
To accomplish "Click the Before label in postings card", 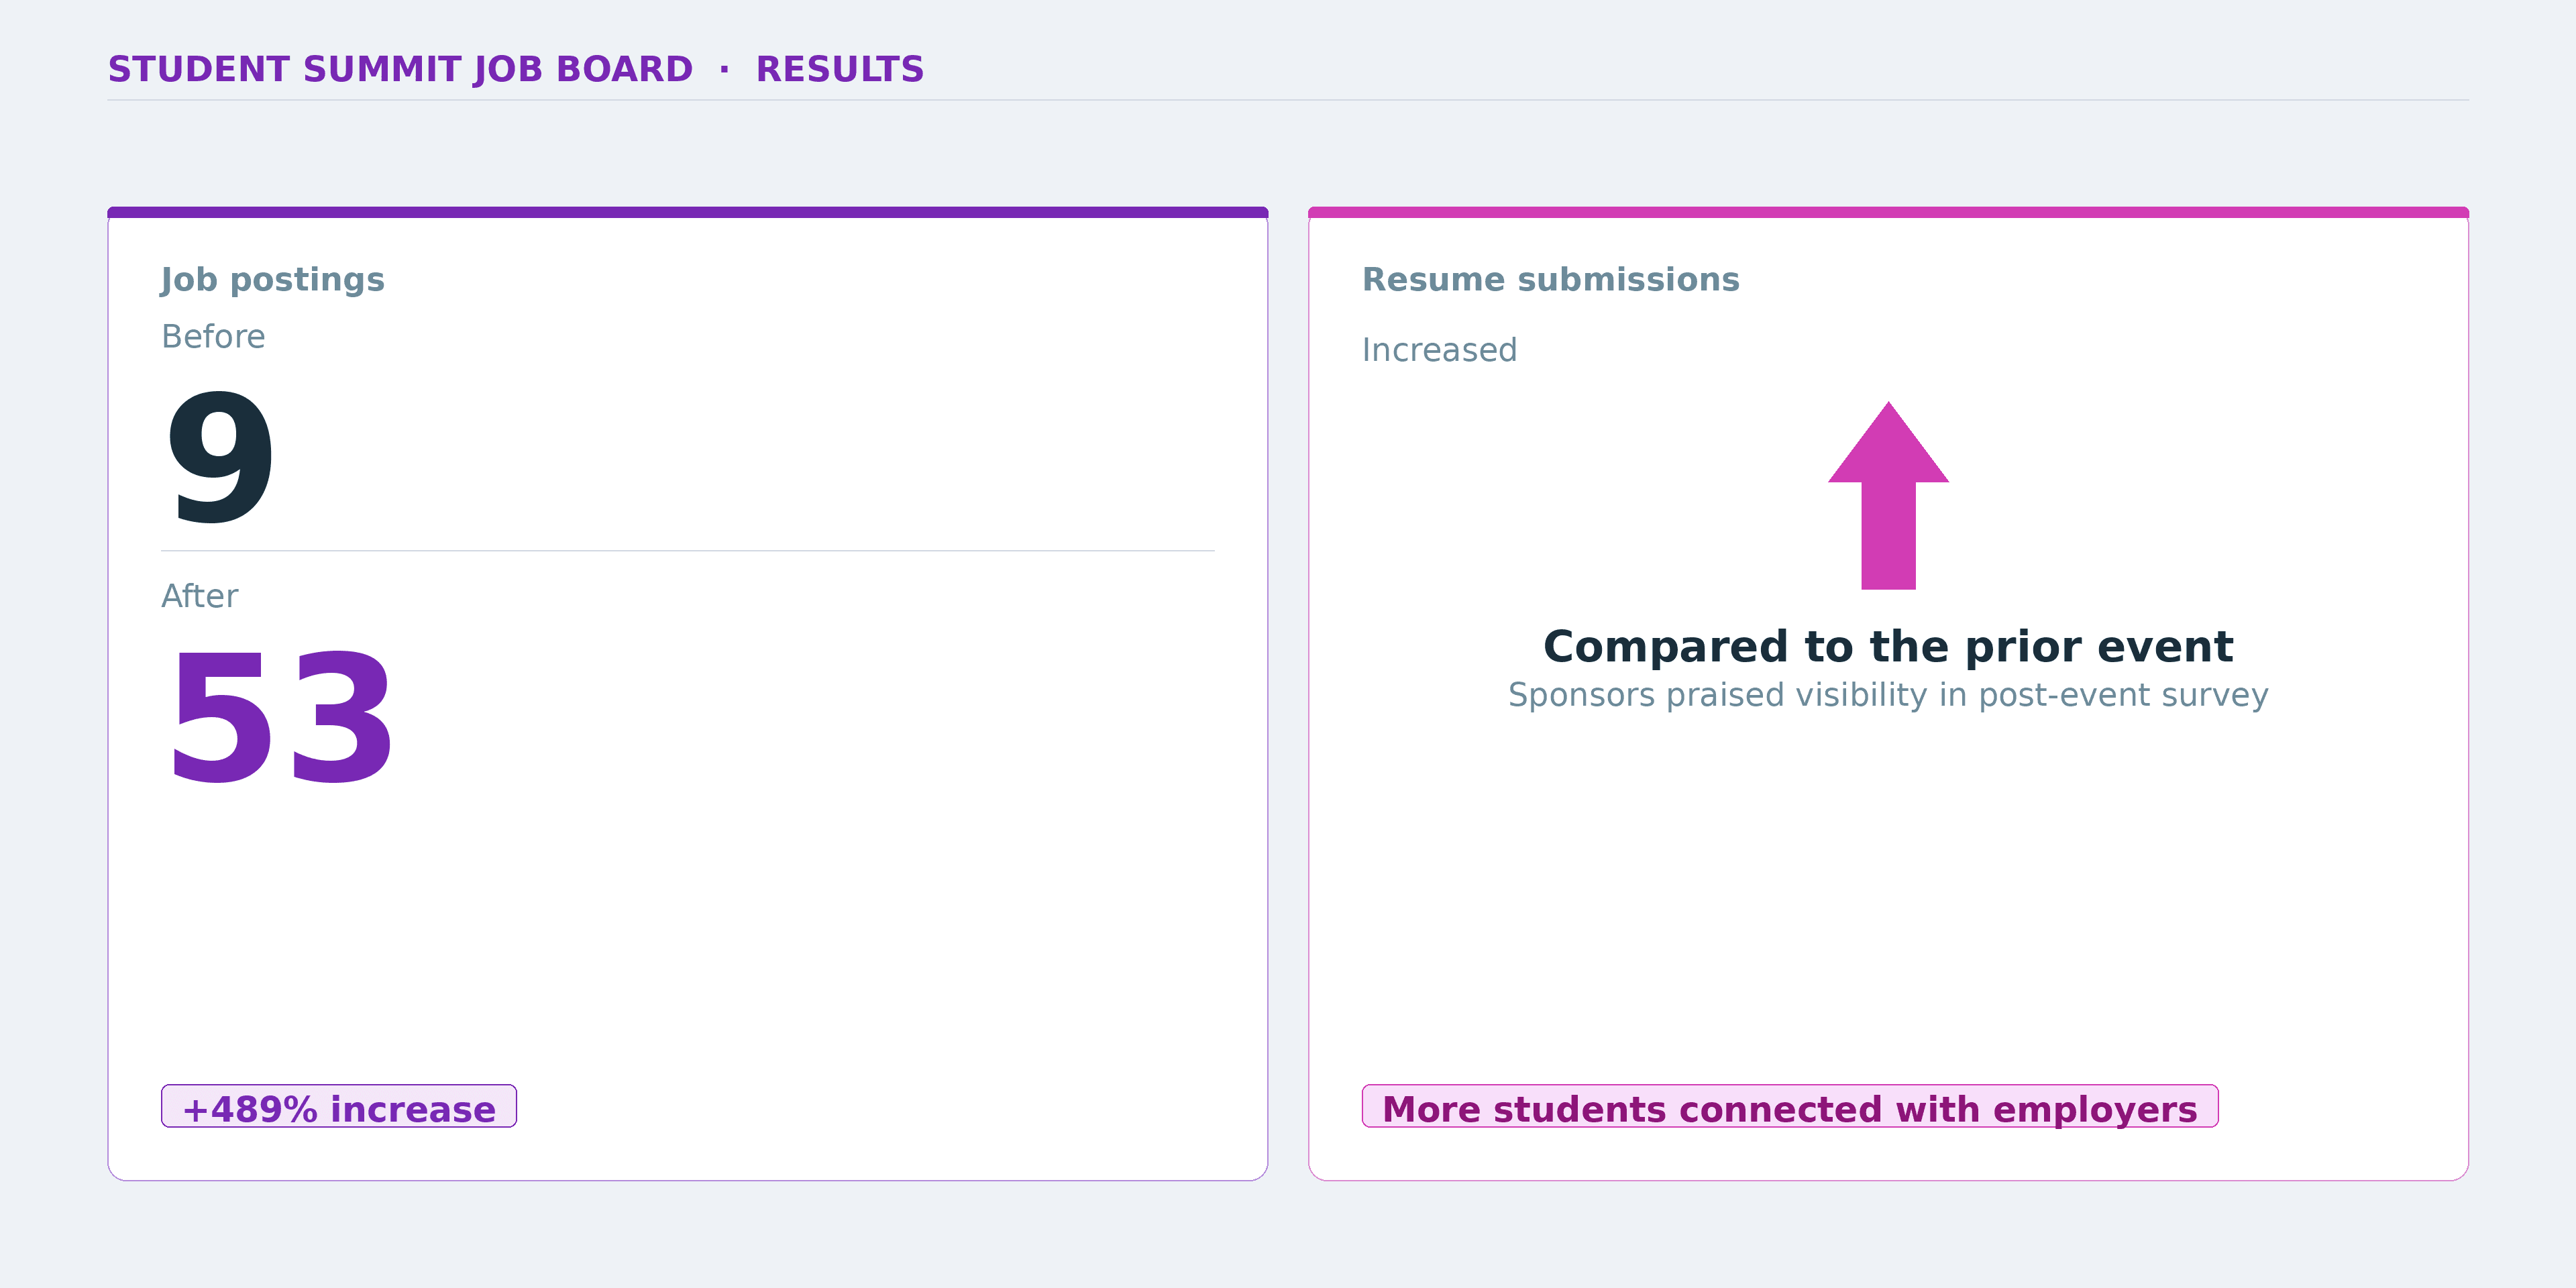I will [x=213, y=337].
